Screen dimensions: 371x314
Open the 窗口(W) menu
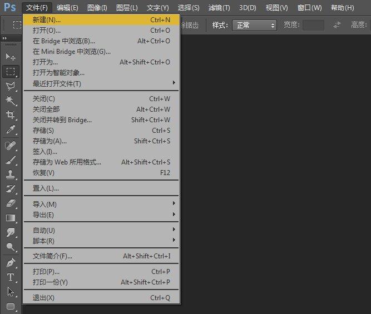pos(309,8)
